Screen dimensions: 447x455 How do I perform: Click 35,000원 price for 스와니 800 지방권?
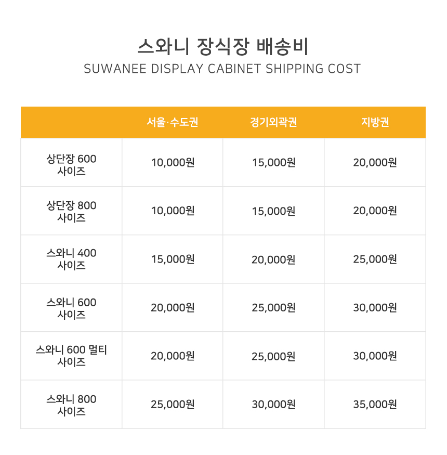(x=375, y=404)
